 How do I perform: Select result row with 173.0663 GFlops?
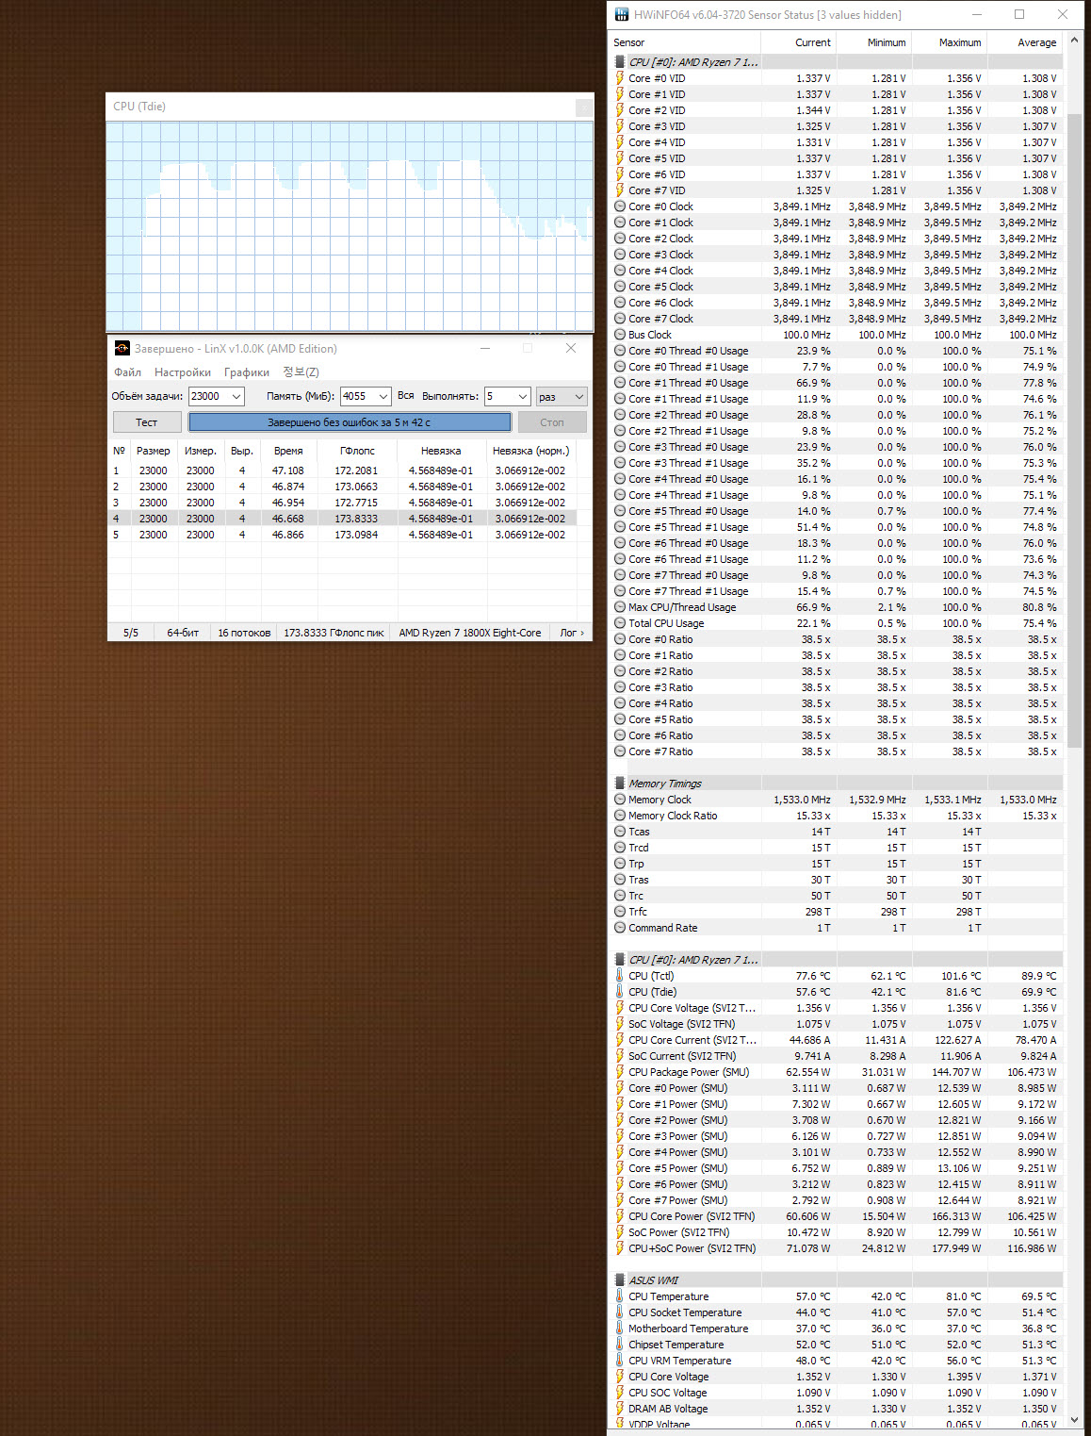click(344, 487)
